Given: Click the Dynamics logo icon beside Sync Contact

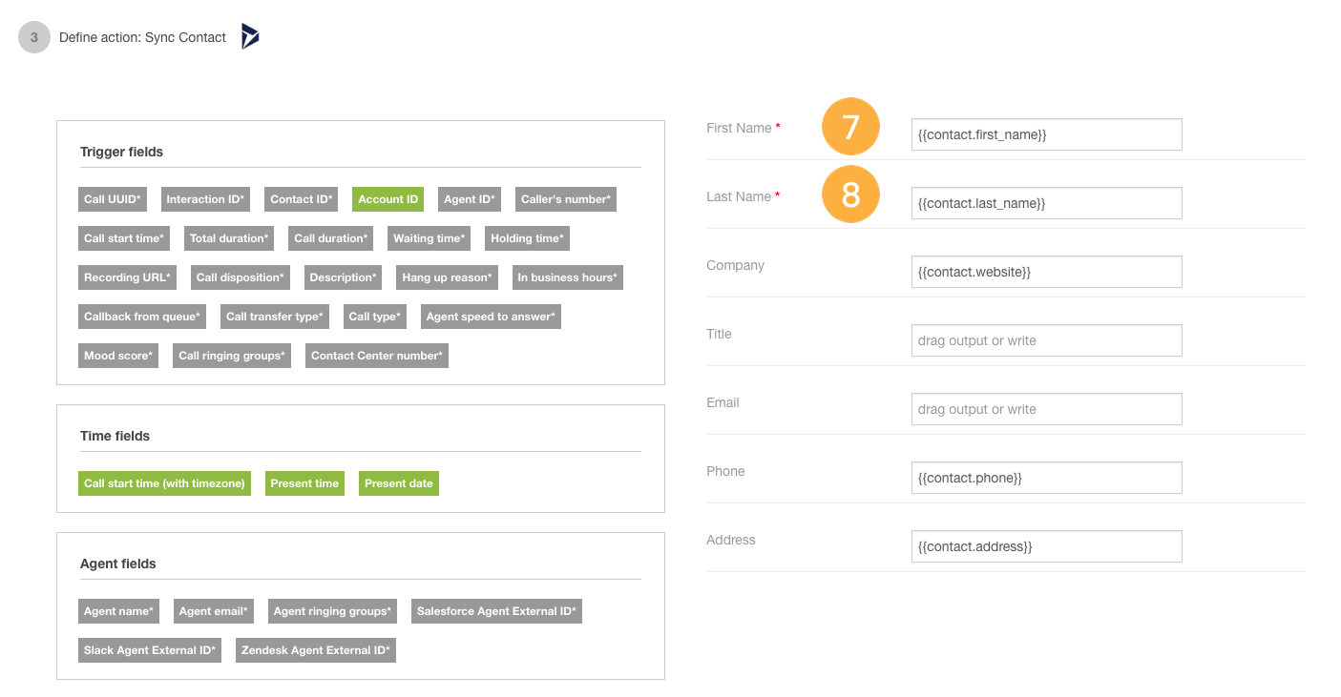Looking at the screenshot, I should point(250,37).
